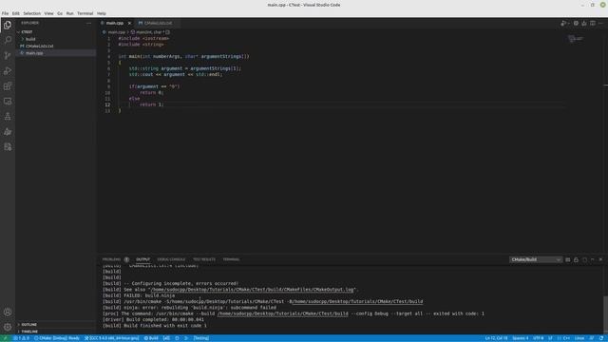Expand the Outline section

pos(54,324)
